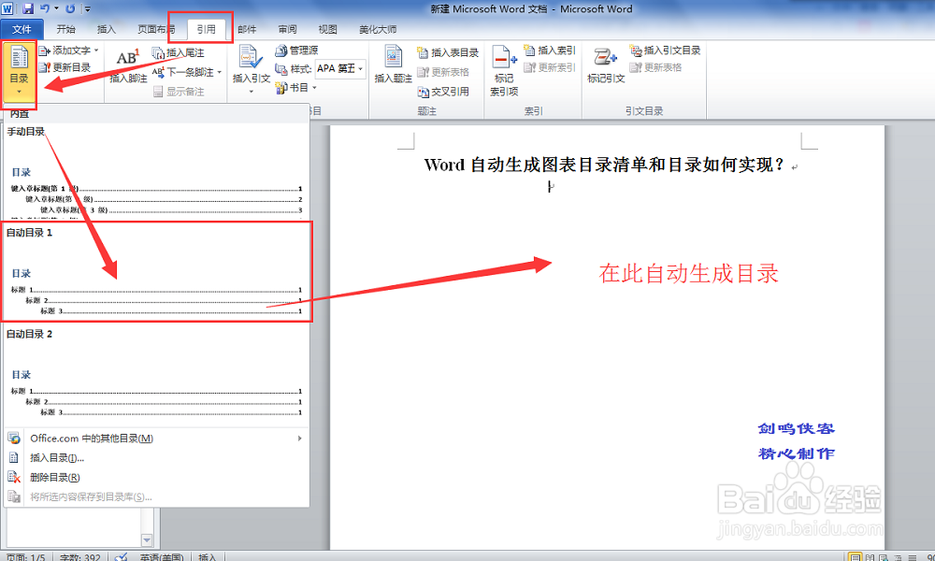Screen dimensions: 935x561
Task: Switch to the 视图 (View) tab
Action: point(327,29)
